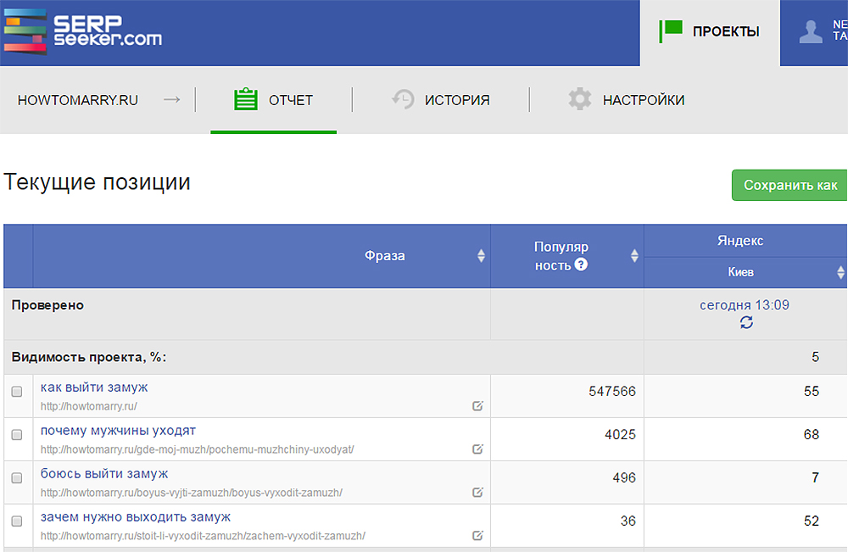Screen dimensions: 848x552
Task: Tick the checkbox beside "боюсь выйти замуж"
Action: coord(16,478)
